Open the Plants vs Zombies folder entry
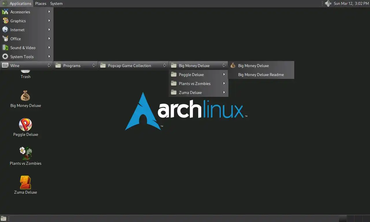The image size is (370, 222). click(x=198, y=84)
